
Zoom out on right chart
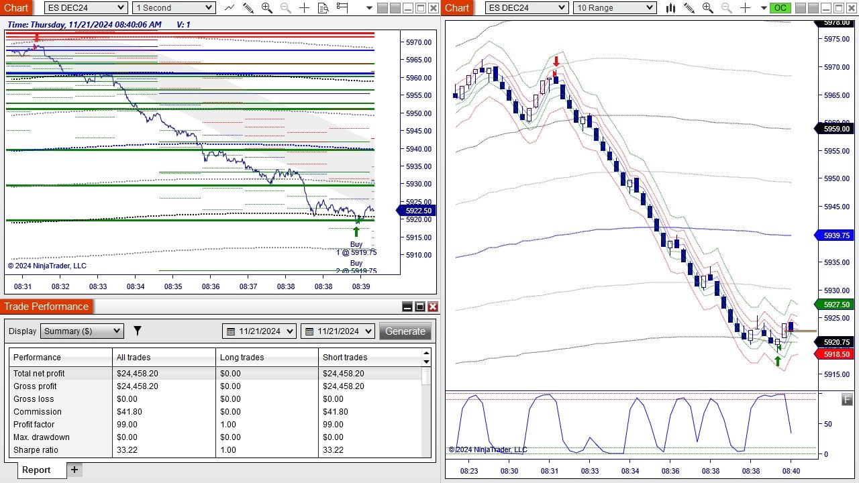point(727,8)
